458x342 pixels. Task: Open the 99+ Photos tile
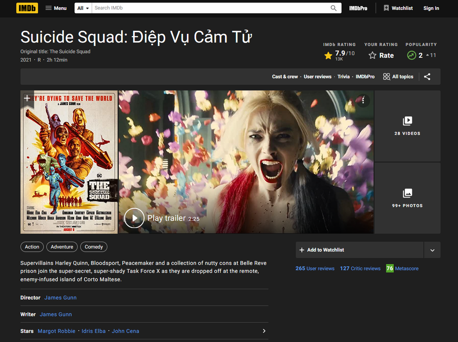click(x=407, y=198)
